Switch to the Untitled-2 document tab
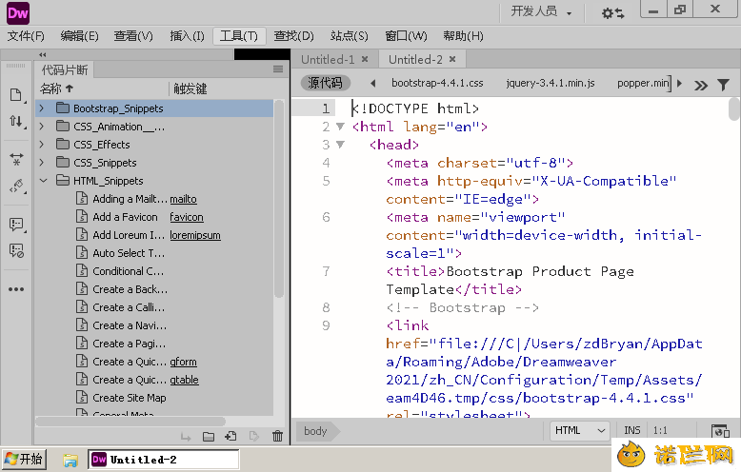This screenshot has width=741, height=472. click(415, 59)
